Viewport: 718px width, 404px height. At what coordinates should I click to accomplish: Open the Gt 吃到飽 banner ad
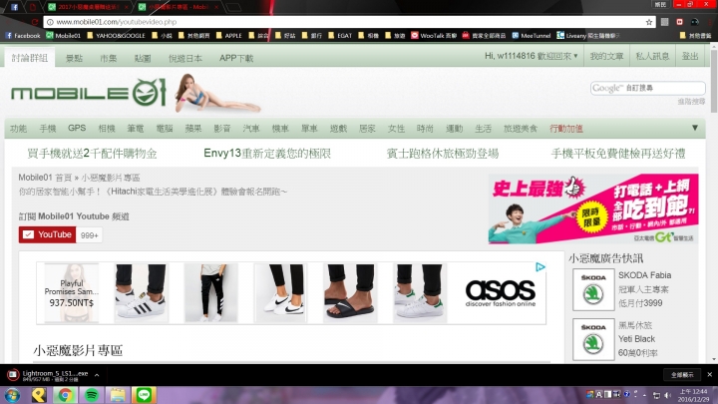coord(593,208)
